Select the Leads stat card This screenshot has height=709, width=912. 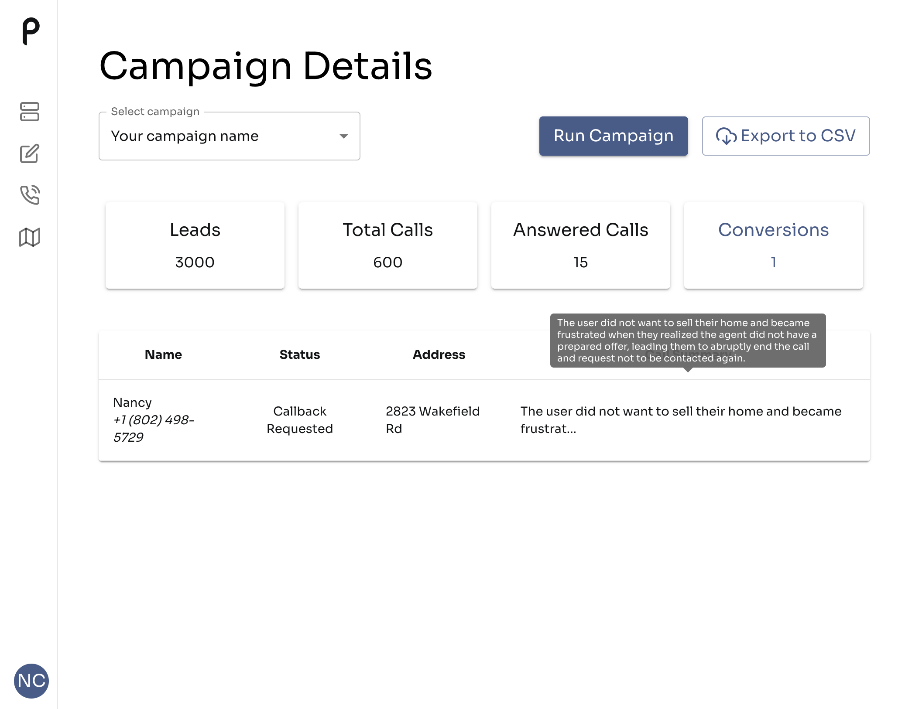195,245
